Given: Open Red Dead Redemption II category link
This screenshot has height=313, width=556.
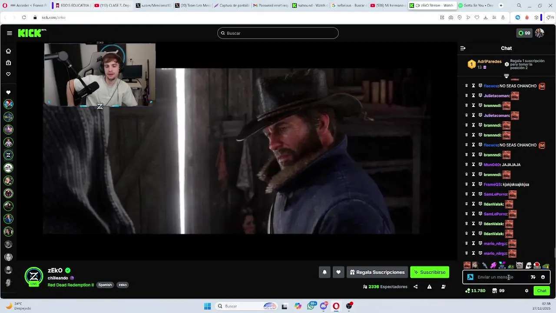Looking at the screenshot, I should 71,285.
